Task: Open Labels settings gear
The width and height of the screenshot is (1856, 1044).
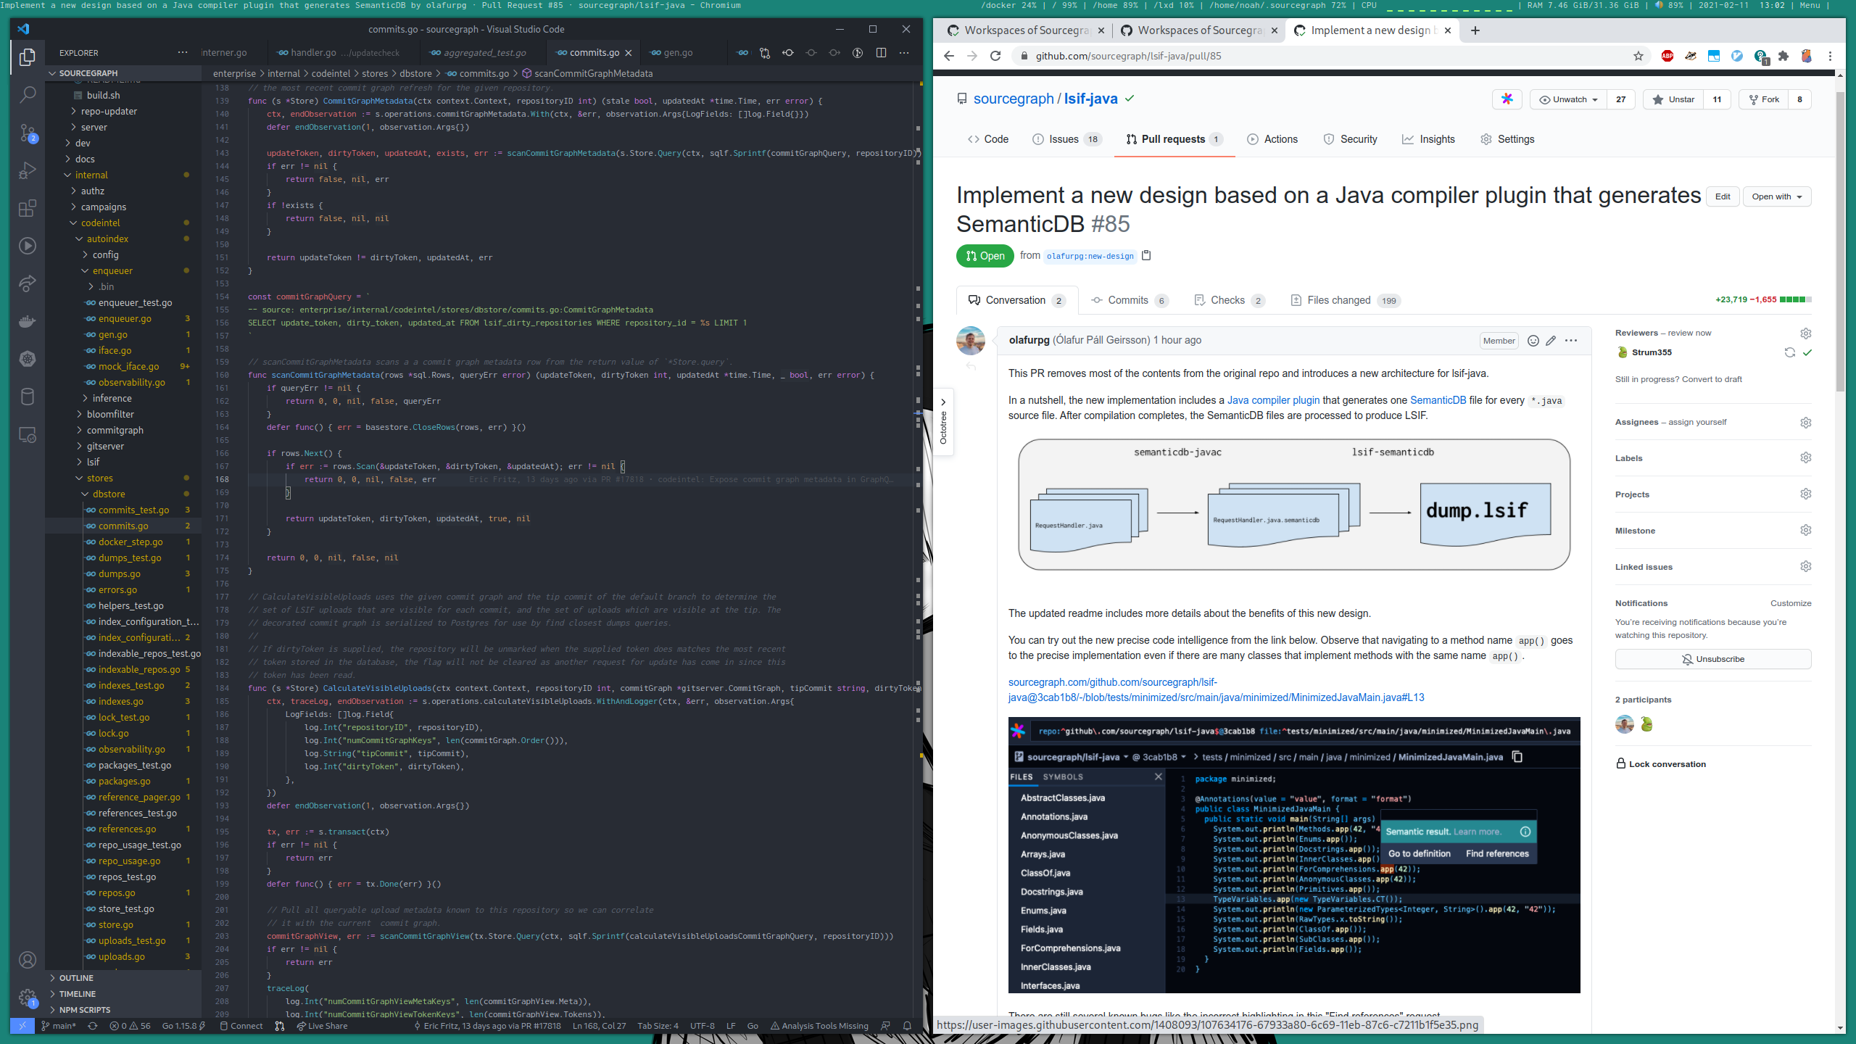Action: [x=1806, y=457]
